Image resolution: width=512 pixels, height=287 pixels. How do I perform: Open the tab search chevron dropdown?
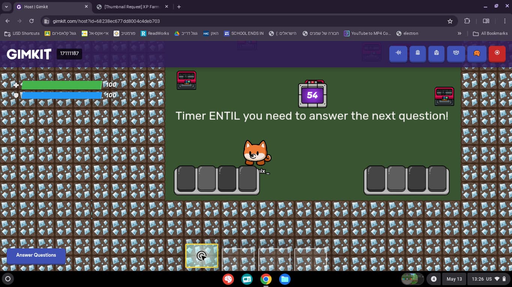[6, 6]
